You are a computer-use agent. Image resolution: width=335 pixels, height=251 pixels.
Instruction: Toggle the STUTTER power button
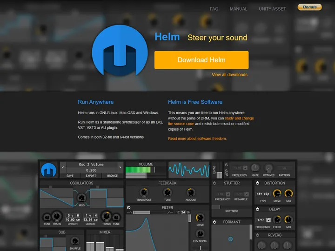(214, 183)
